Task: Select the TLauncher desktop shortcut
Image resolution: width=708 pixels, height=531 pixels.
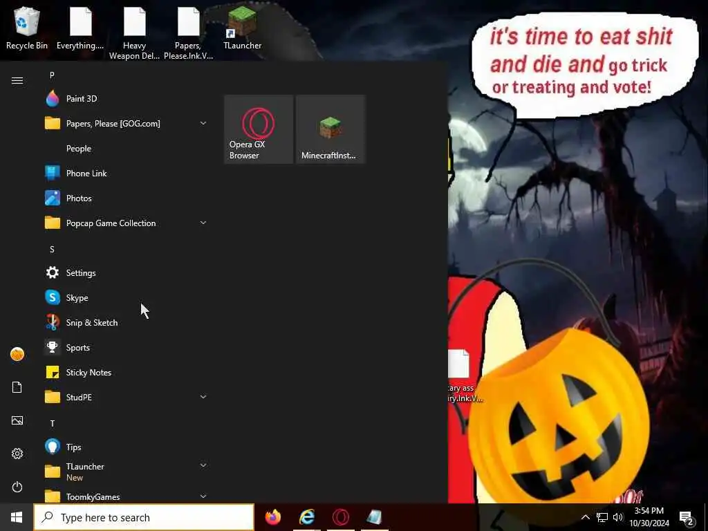Action: pyautogui.click(x=243, y=28)
